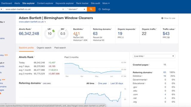Go to Content explorer
This screenshot has width=191, height=107.
[x=45, y=3]
